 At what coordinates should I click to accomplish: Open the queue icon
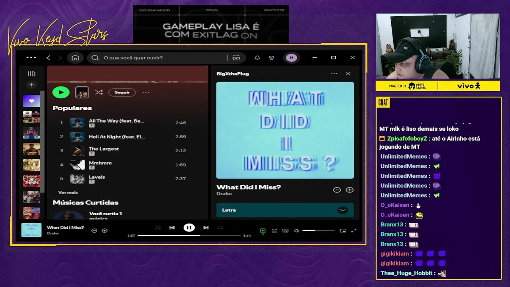(x=274, y=230)
